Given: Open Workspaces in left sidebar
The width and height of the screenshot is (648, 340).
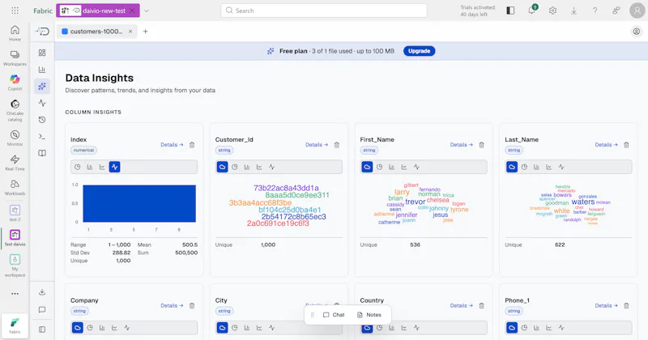Looking at the screenshot, I should [15, 57].
